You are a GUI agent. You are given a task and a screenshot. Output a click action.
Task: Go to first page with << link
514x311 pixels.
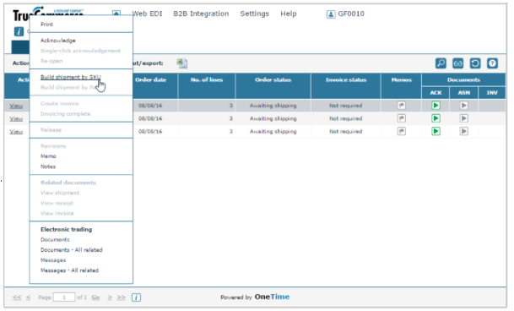(17, 297)
